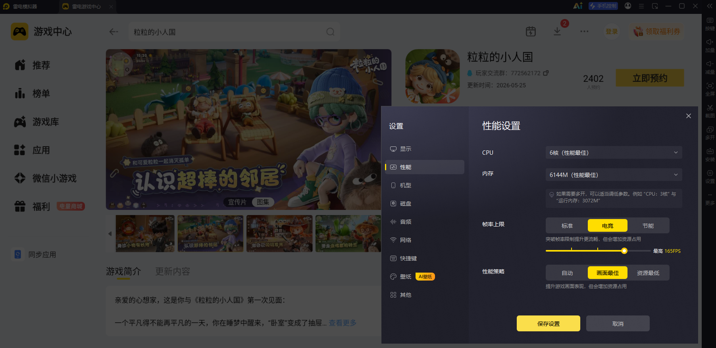Select 节能 frame rate limit
This screenshot has height=348, width=716.
coord(648,226)
